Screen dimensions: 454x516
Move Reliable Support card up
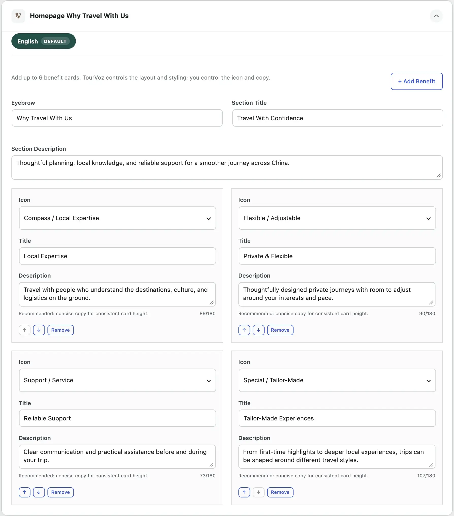coord(25,492)
